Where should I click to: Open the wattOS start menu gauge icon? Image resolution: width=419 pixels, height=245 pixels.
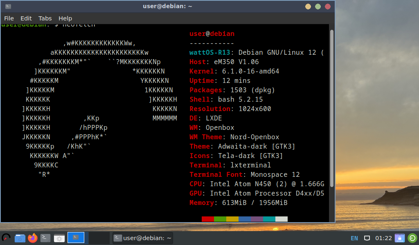(6, 238)
